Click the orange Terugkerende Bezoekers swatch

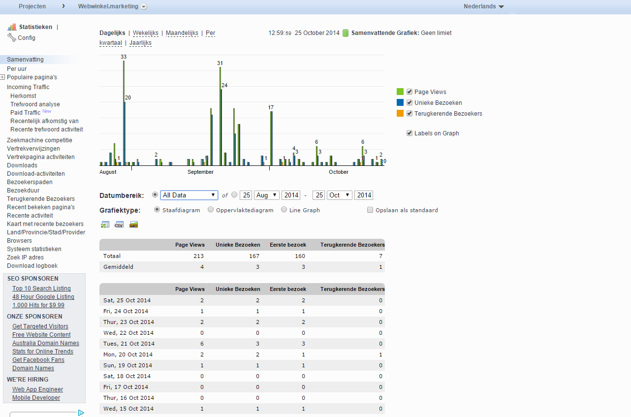tap(400, 113)
